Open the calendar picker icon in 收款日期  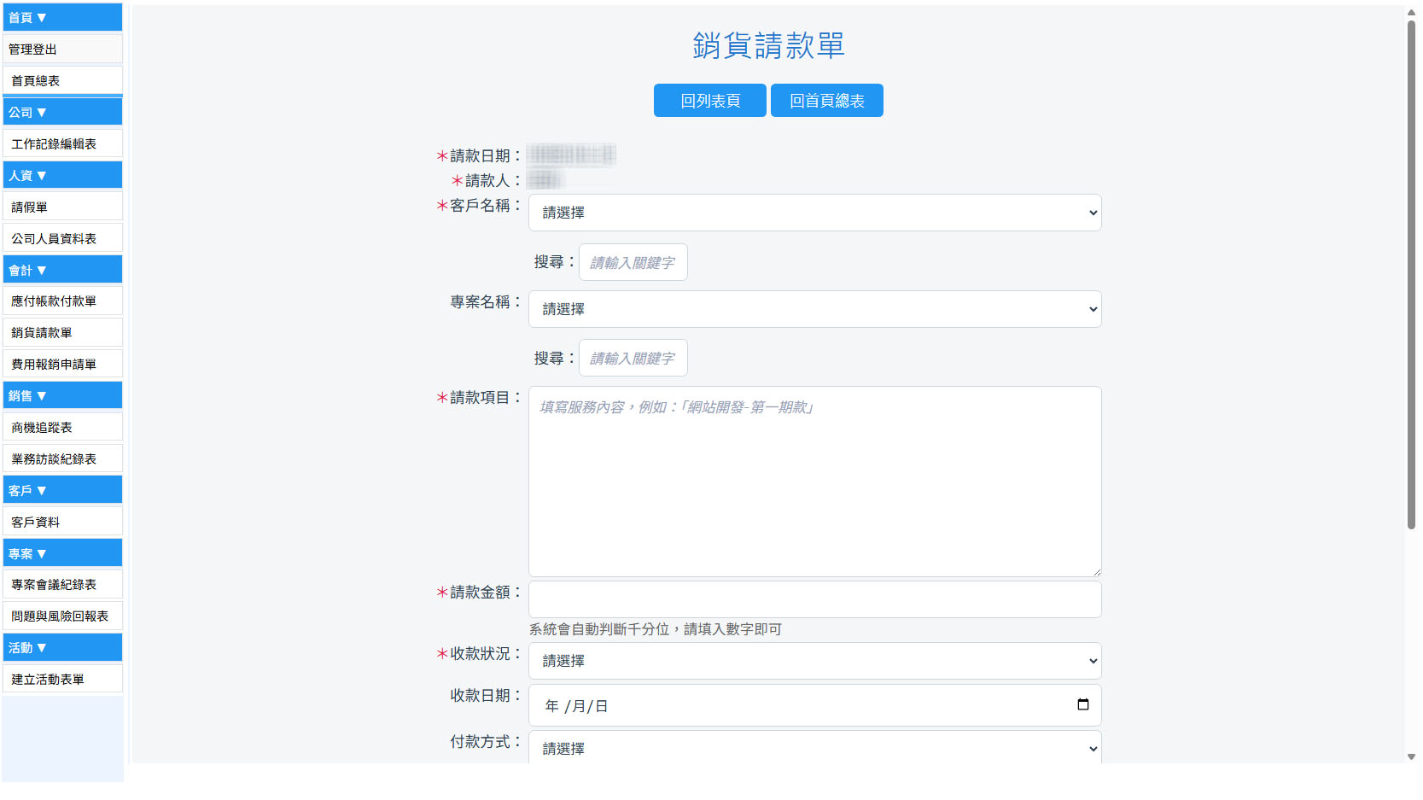pyautogui.click(x=1082, y=705)
